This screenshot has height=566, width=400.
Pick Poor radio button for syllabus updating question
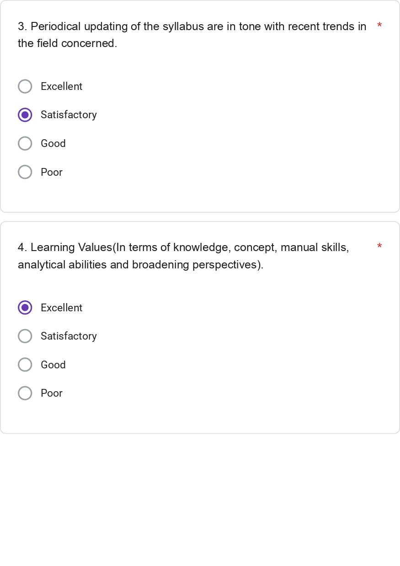pos(25,172)
